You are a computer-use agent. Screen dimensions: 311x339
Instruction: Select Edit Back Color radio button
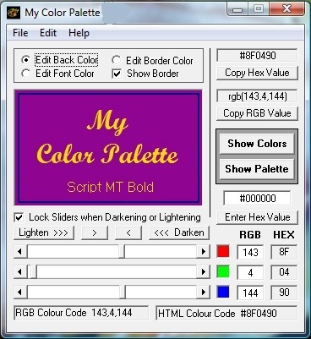(26, 60)
